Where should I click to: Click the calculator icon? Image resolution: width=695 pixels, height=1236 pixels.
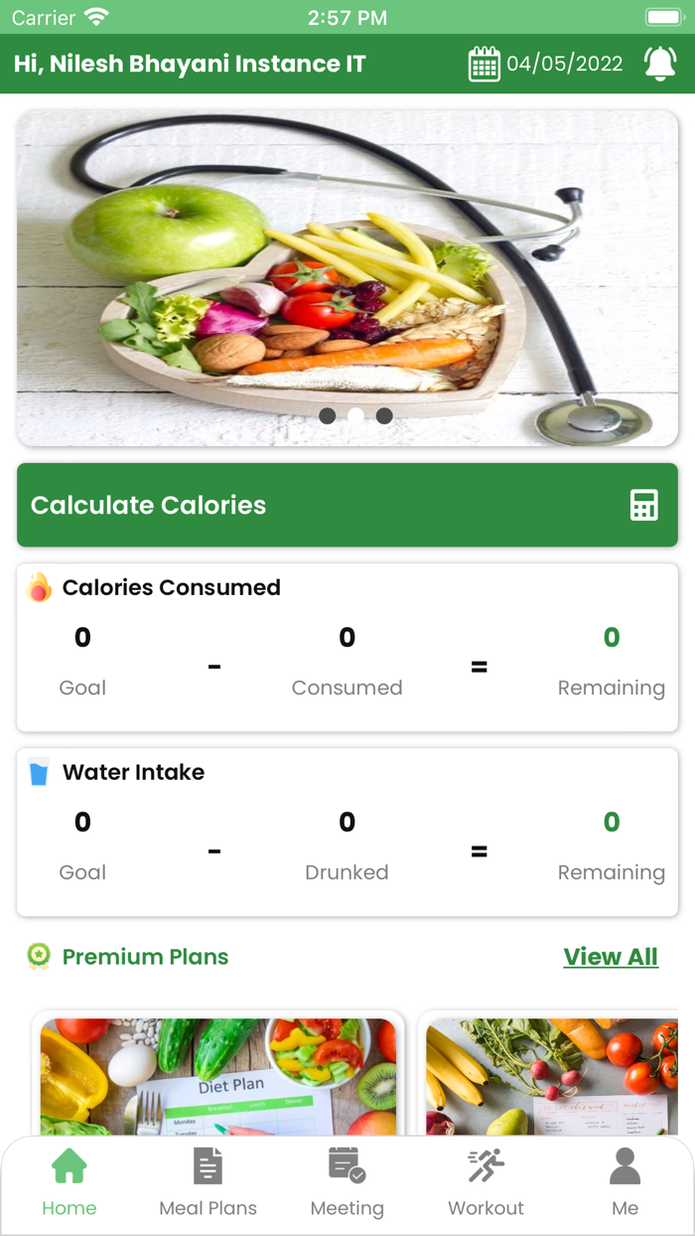coord(643,505)
